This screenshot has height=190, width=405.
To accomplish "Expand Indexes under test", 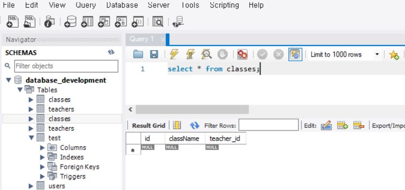I will [42, 157].
